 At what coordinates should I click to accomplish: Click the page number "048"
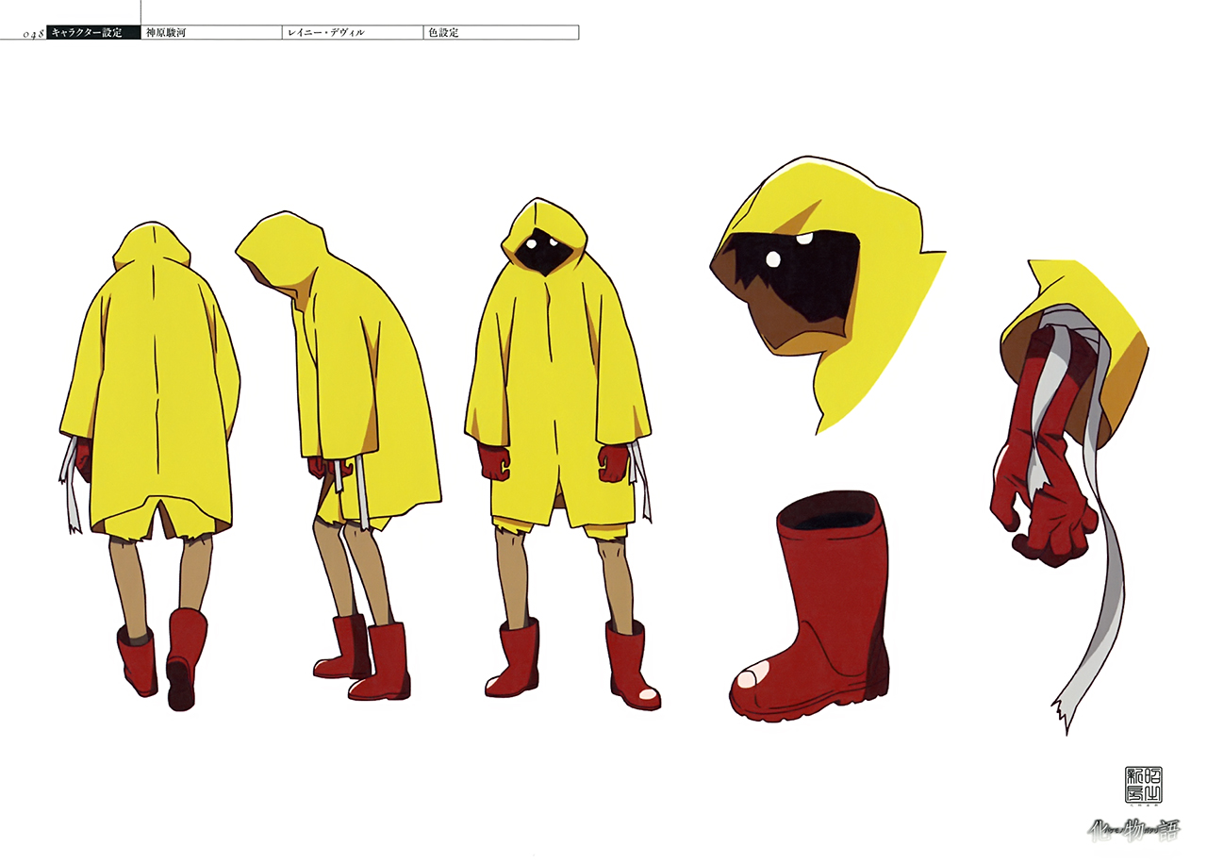pyautogui.click(x=33, y=34)
